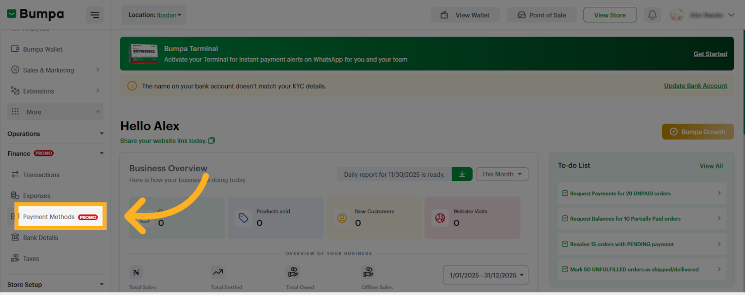745x295 pixels.
Task: Click the Total Sales naira icon
Action: [136, 272]
